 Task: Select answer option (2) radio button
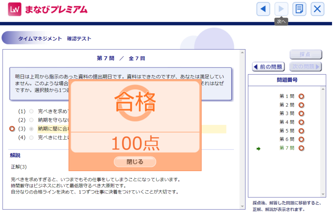[x=31, y=120]
